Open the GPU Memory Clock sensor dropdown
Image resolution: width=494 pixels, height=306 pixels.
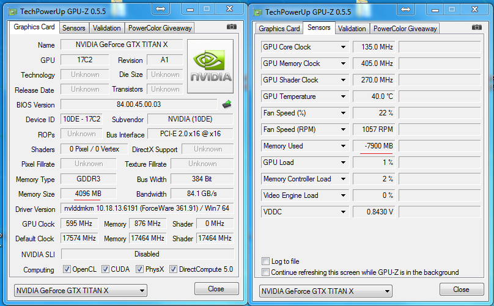[343, 64]
